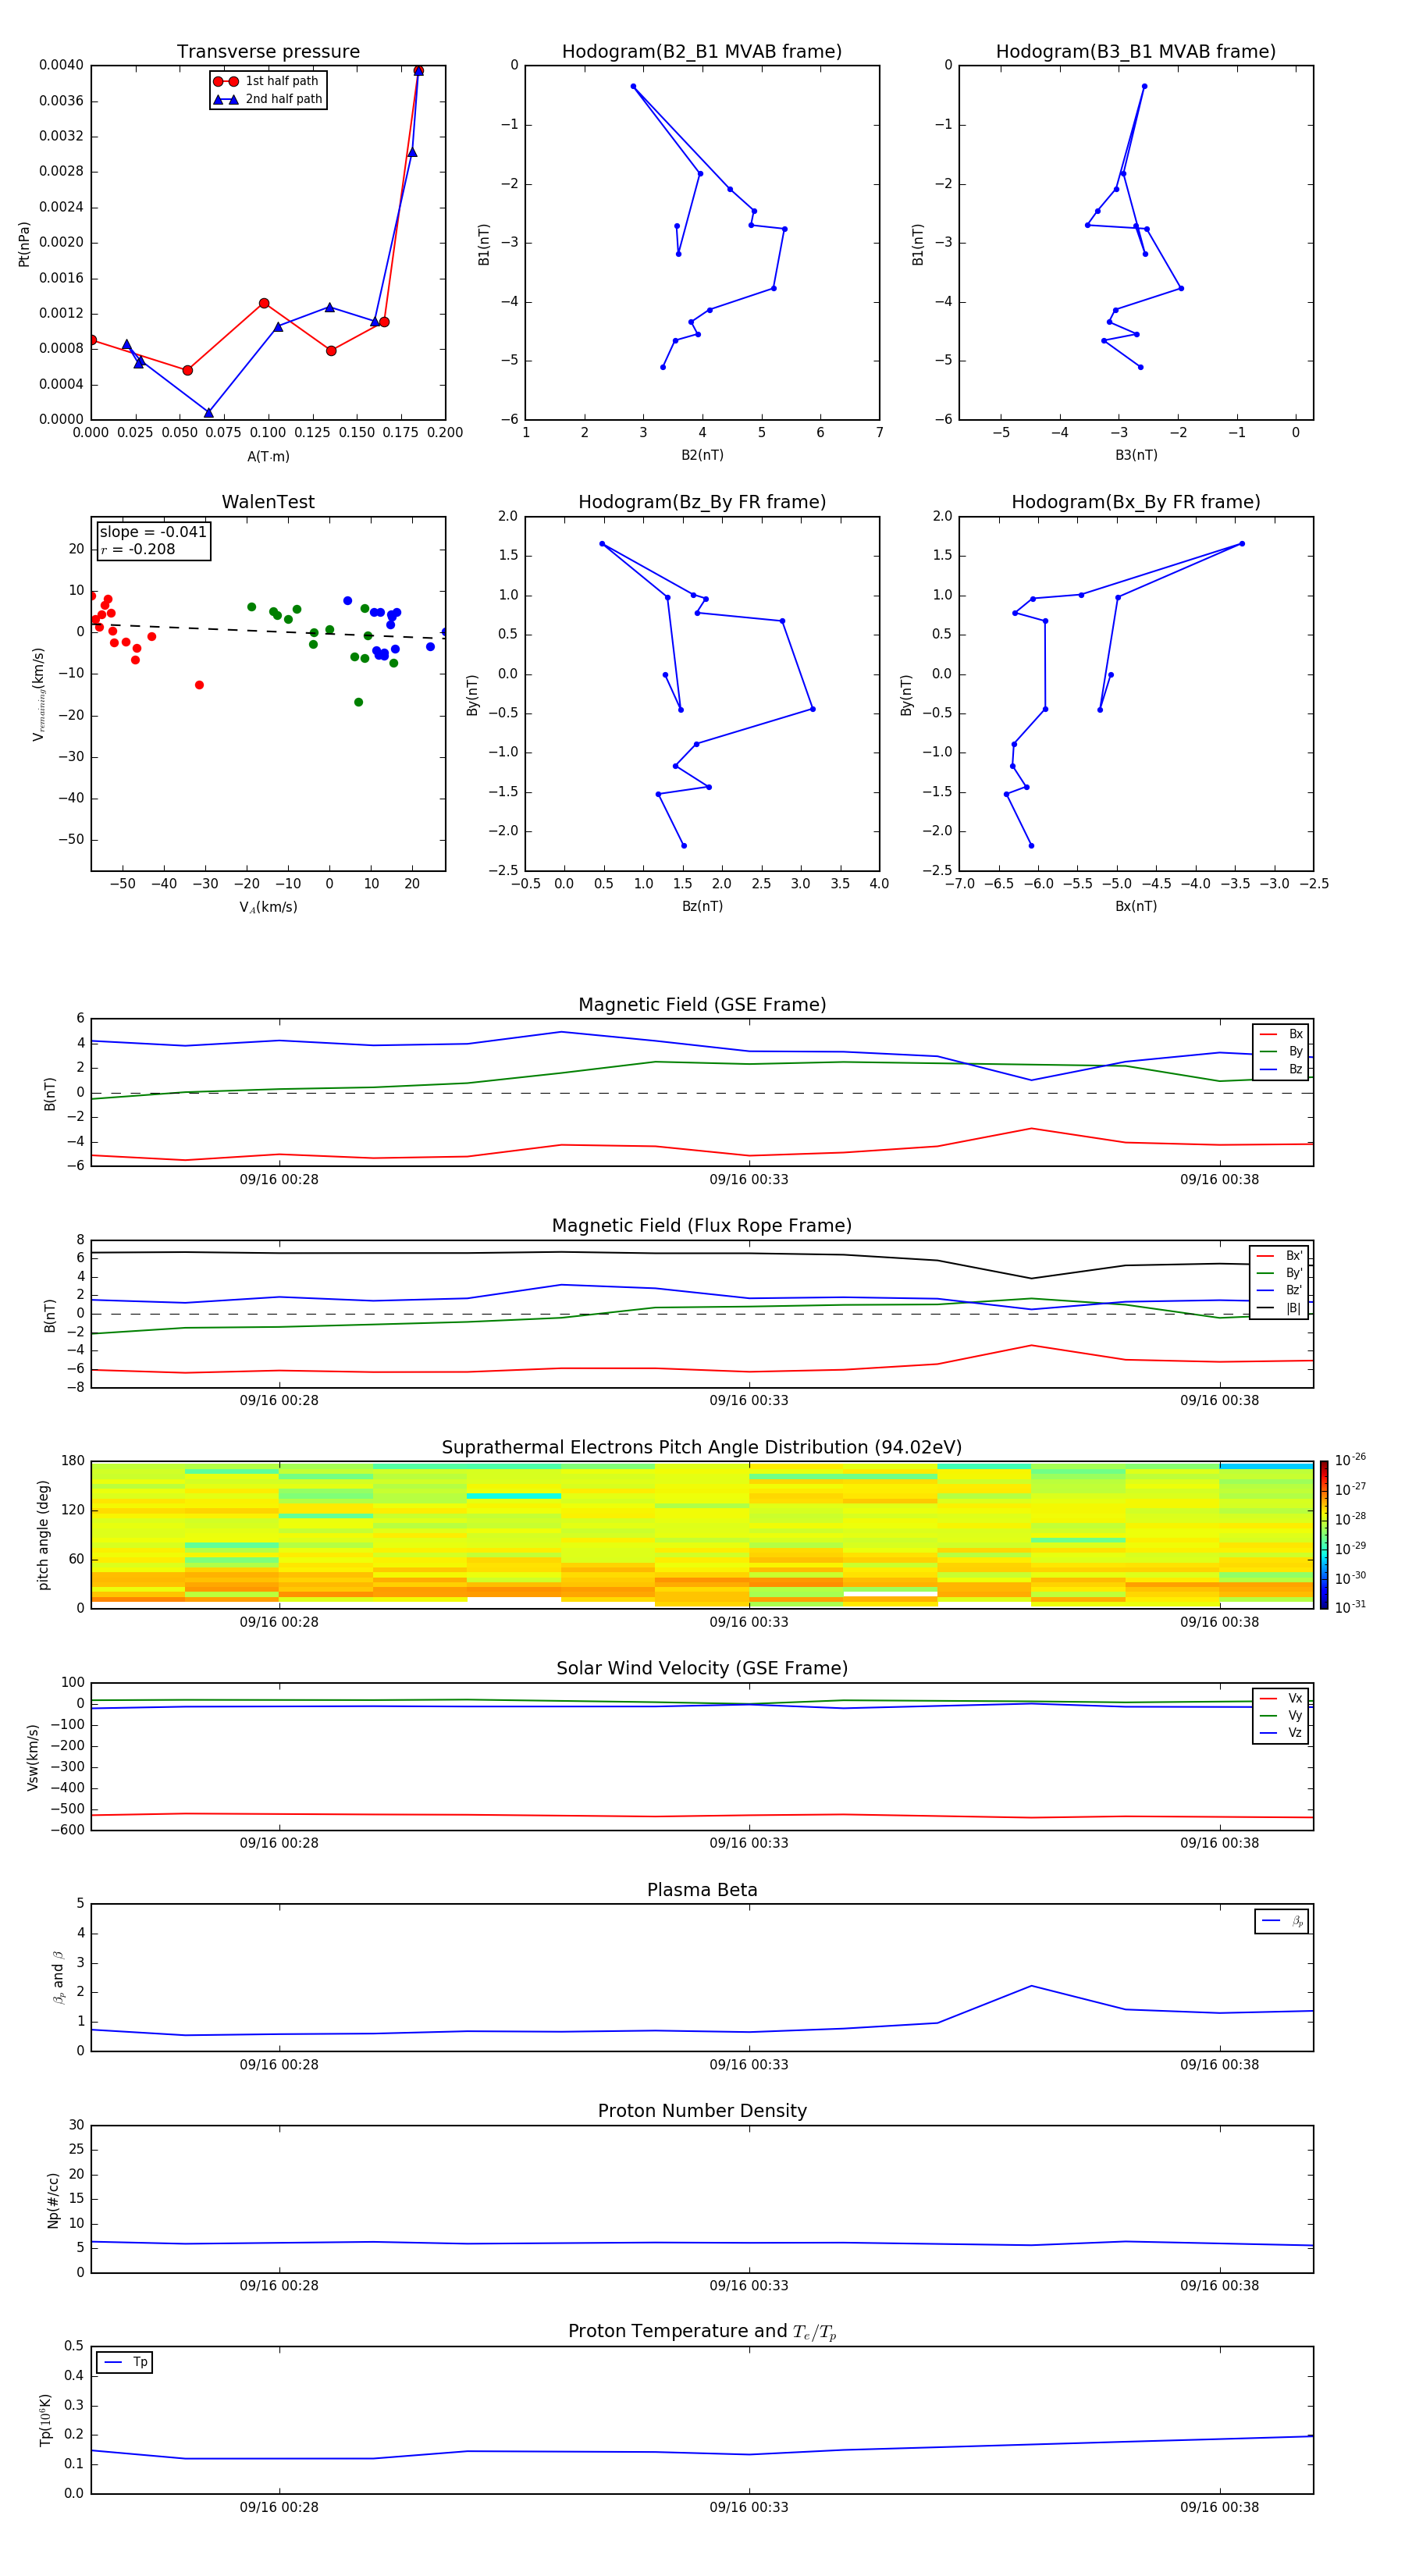Select the "B3(nT)" x-axis label

(x=1136, y=455)
